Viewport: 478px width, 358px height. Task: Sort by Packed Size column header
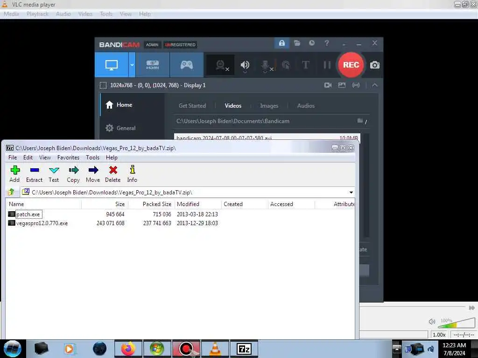pyautogui.click(x=152, y=204)
